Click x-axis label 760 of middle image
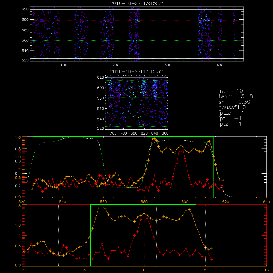The image size is (273, 273). [x=113, y=133]
